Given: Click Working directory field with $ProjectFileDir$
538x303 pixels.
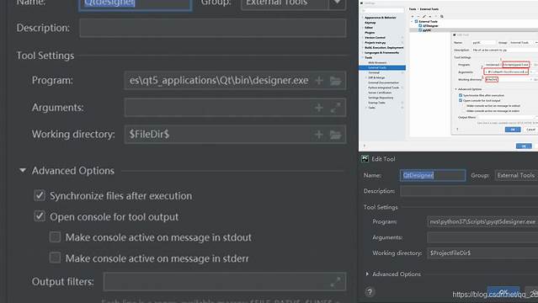Looking at the screenshot, I should (x=482, y=252).
